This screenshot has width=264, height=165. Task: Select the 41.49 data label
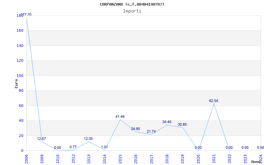(x=120, y=116)
